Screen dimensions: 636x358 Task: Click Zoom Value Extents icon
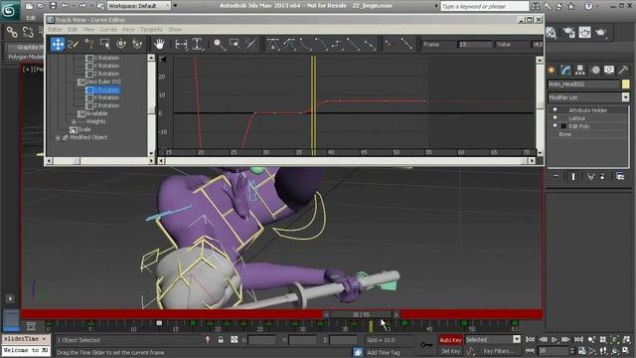pos(197,44)
